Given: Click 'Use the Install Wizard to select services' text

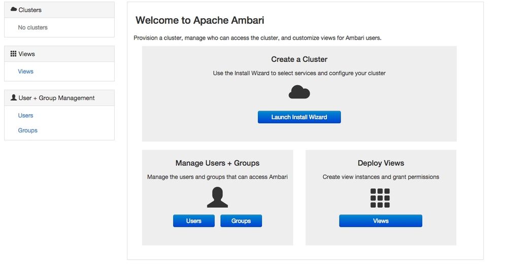Looking at the screenshot, I should click(x=299, y=73).
